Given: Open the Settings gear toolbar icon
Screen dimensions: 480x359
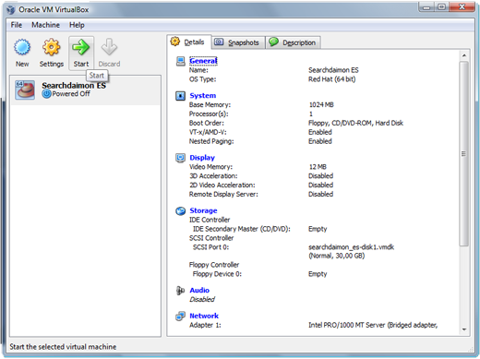Looking at the screenshot, I should click(52, 47).
